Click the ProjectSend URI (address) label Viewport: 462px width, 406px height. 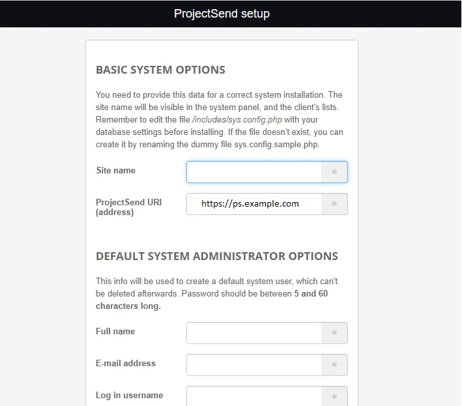[129, 207]
